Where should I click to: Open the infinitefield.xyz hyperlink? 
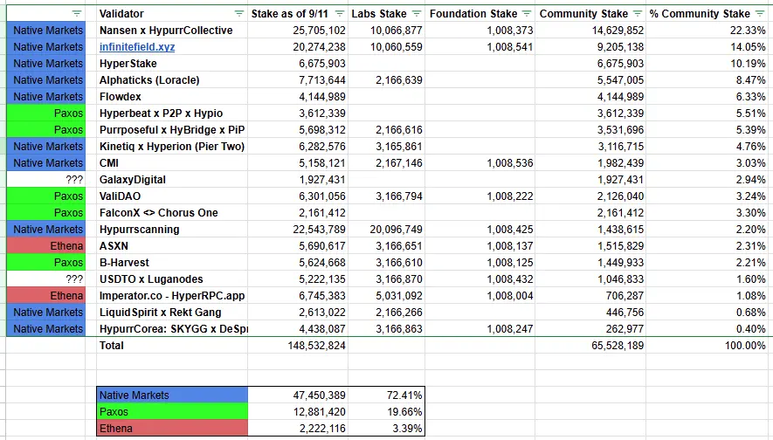point(137,47)
